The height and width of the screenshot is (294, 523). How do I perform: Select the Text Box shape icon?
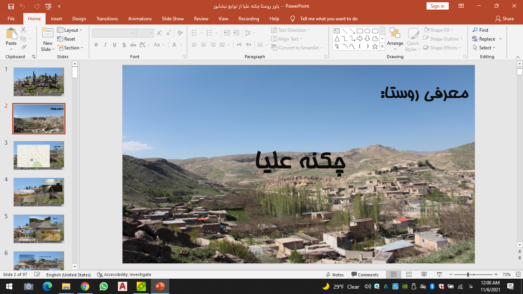click(337, 31)
